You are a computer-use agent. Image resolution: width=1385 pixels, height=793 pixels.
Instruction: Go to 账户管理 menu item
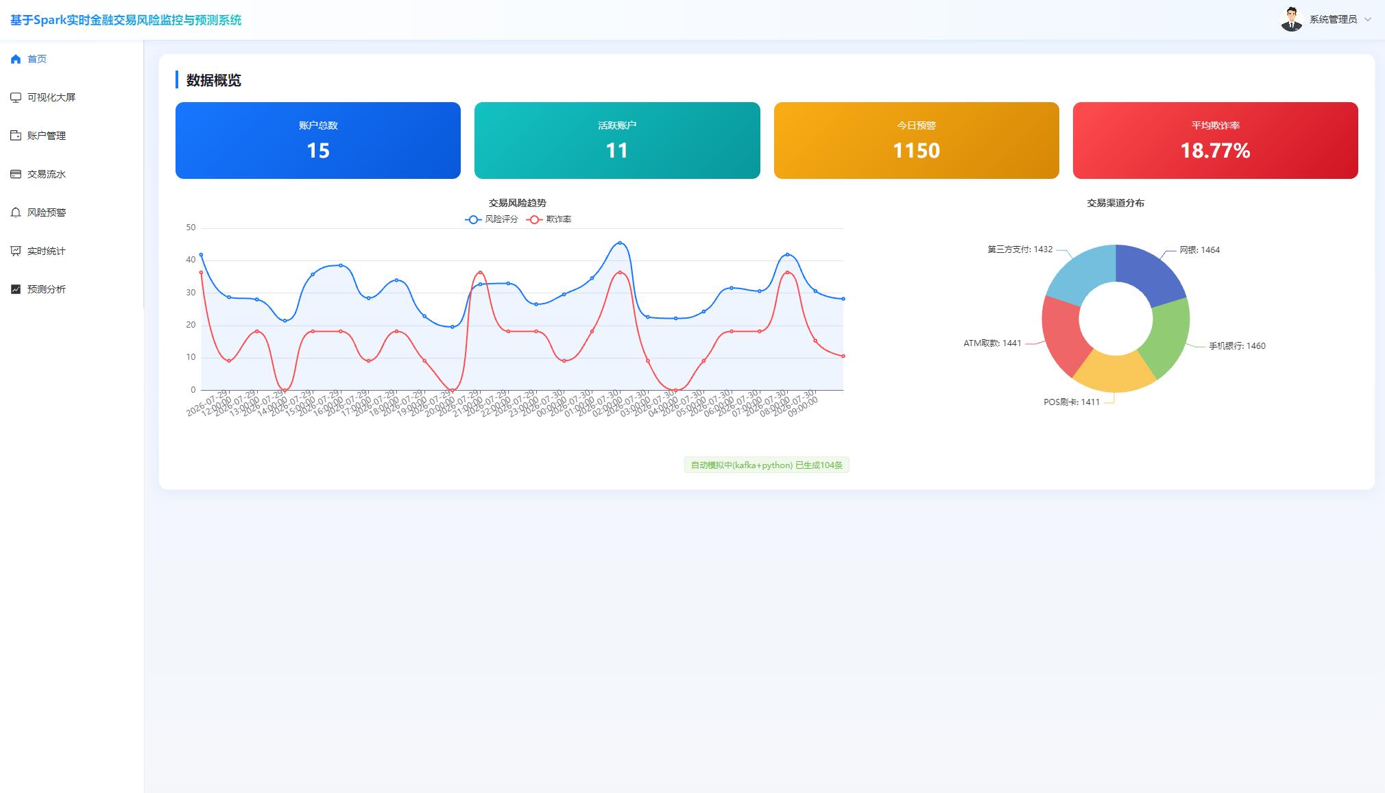[71, 136]
